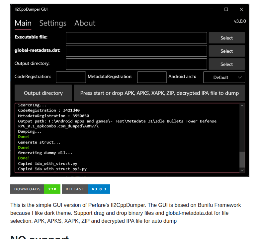Click the Downloads 27K badge
Screen dimensions: 260x239
pyautogui.click(x=35, y=189)
